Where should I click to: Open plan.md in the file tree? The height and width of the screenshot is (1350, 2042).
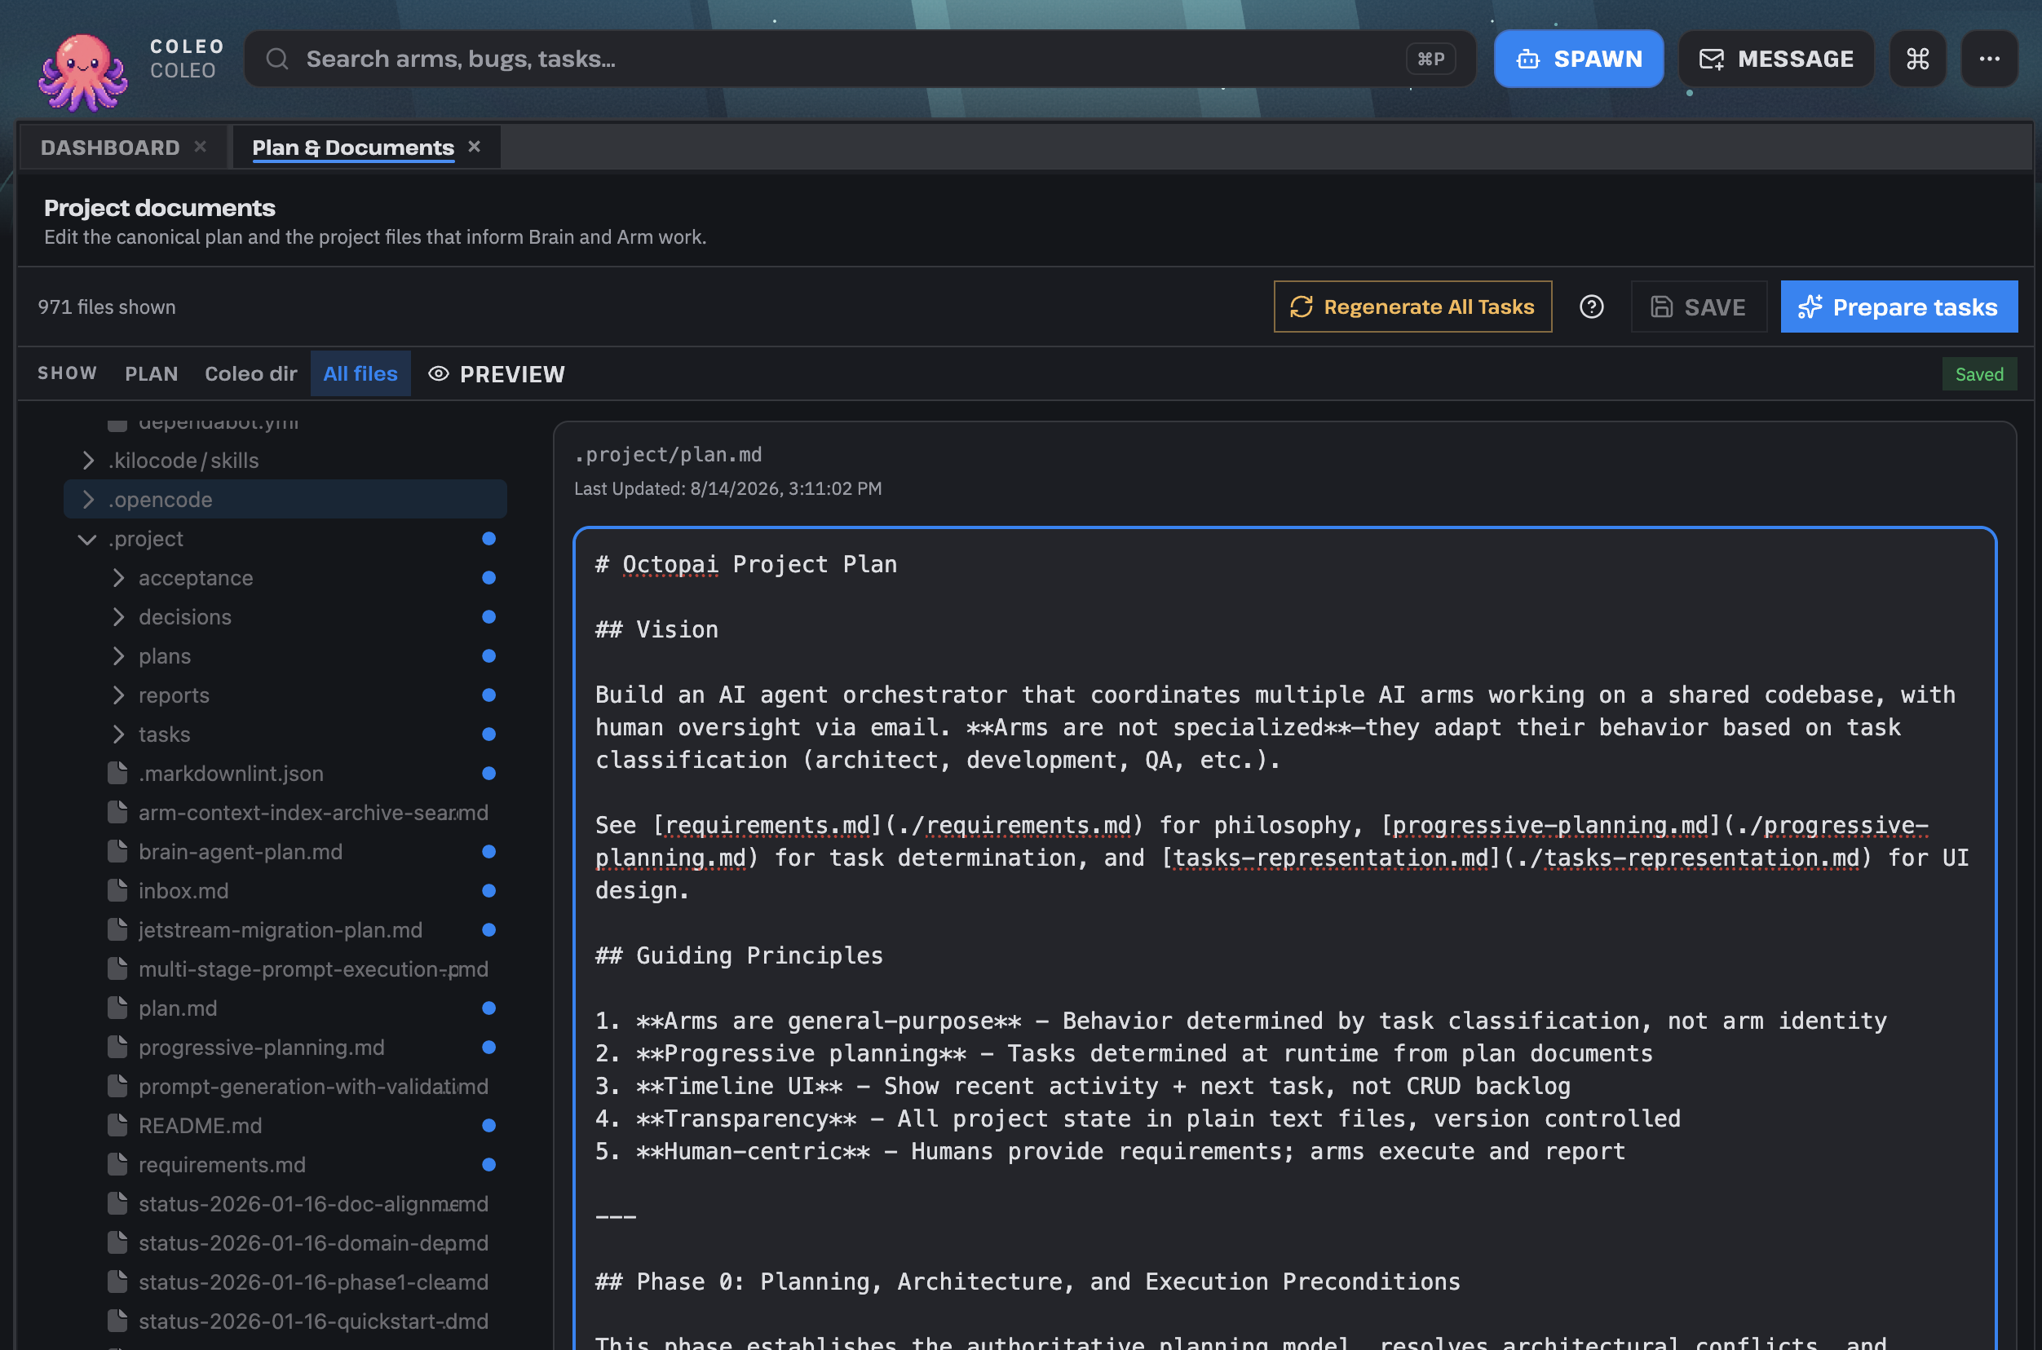point(179,1008)
